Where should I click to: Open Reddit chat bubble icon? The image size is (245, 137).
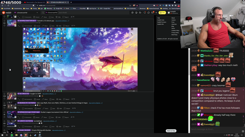(149, 13)
